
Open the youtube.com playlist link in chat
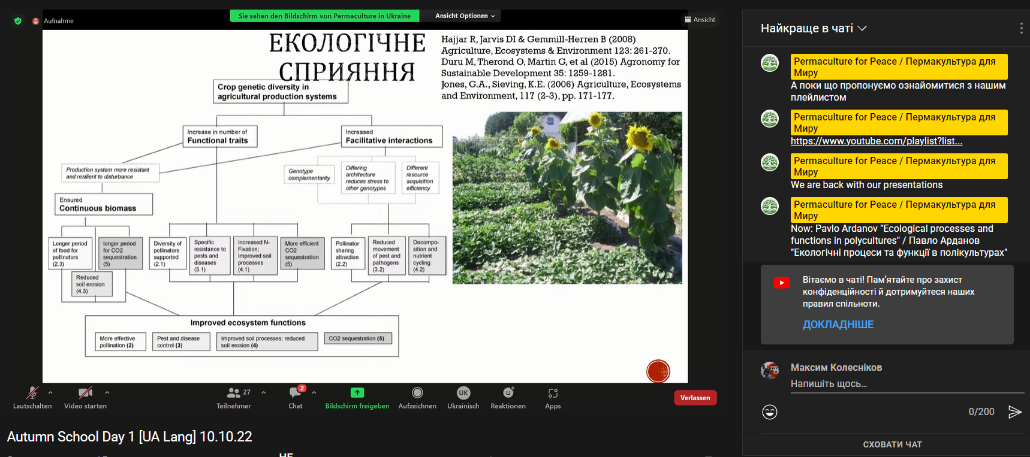877,141
